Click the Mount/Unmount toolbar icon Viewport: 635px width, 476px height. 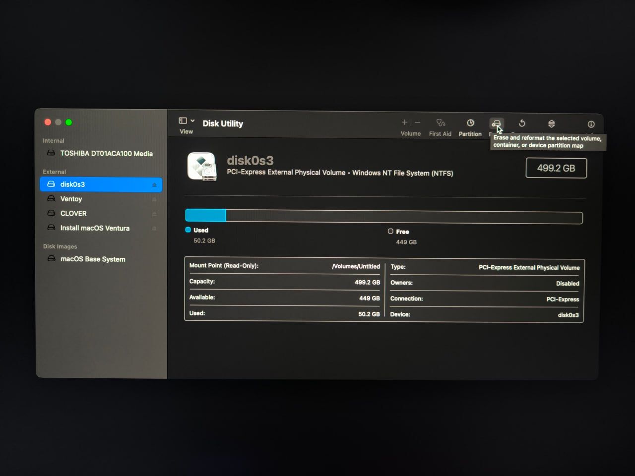point(551,123)
